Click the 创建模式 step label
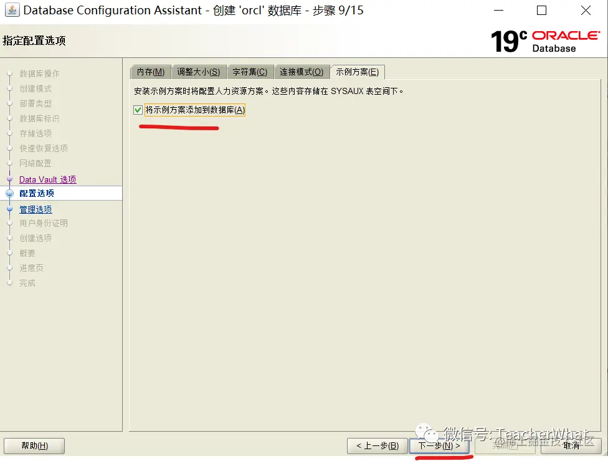Viewport: 608px width, 461px height. [x=36, y=89]
